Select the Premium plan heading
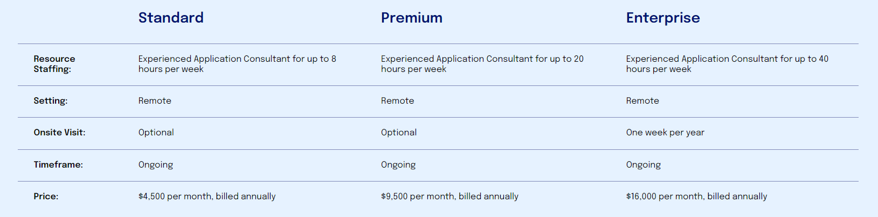 (411, 18)
